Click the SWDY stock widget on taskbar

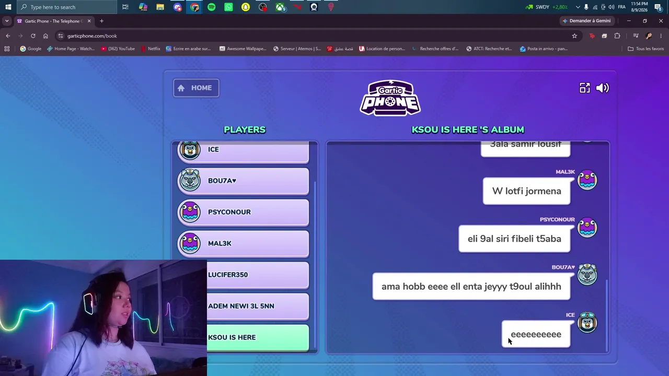[x=547, y=7]
